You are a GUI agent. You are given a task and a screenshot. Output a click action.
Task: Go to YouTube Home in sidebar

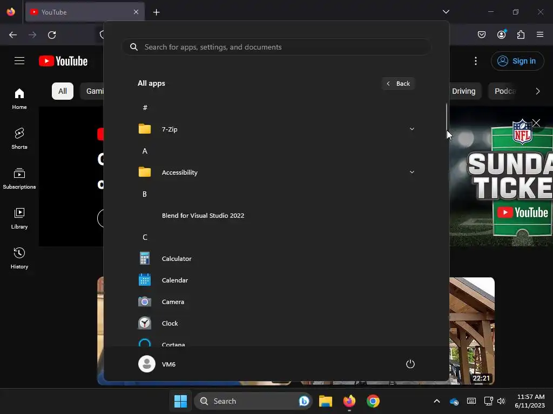(19, 99)
